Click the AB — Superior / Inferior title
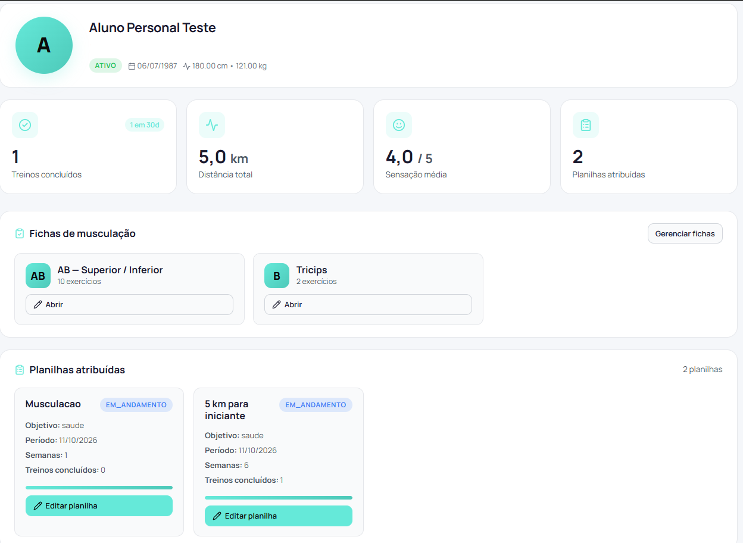743x543 pixels. pyautogui.click(x=110, y=270)
